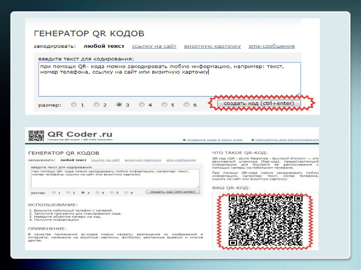Open 'любой текст' tab in enlarged upper form
Image resolution: width=361 pixels, height=270 pixels.
pos(104,46)
